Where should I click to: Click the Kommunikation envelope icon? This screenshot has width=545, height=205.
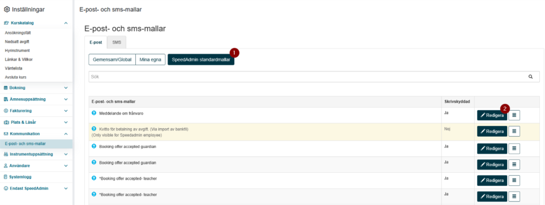[x=6, y=133]
